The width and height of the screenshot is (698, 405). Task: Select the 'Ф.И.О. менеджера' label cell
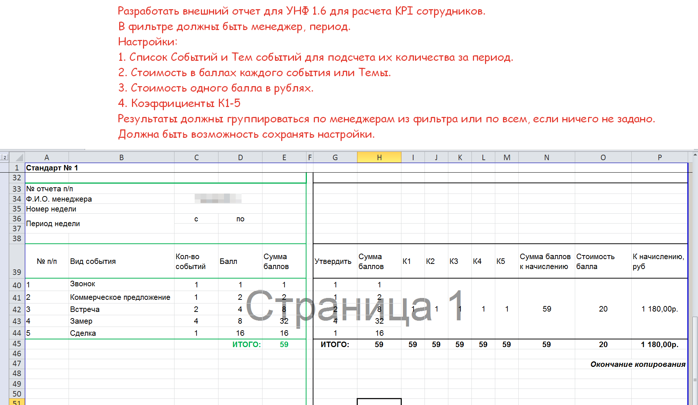(x=59, y=199)
